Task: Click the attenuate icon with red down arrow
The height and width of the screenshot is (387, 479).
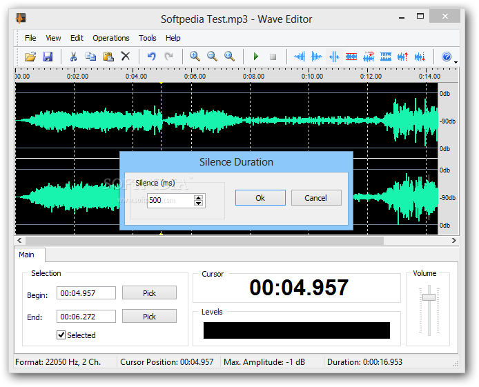Action: point(420,57)
